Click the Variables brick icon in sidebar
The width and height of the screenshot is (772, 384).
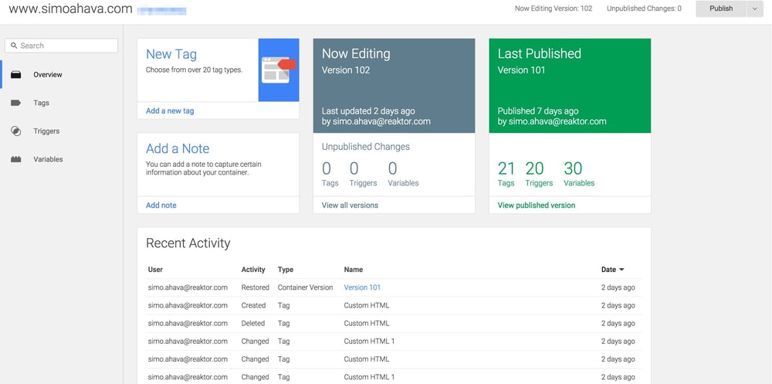click(x=15, y=159)
